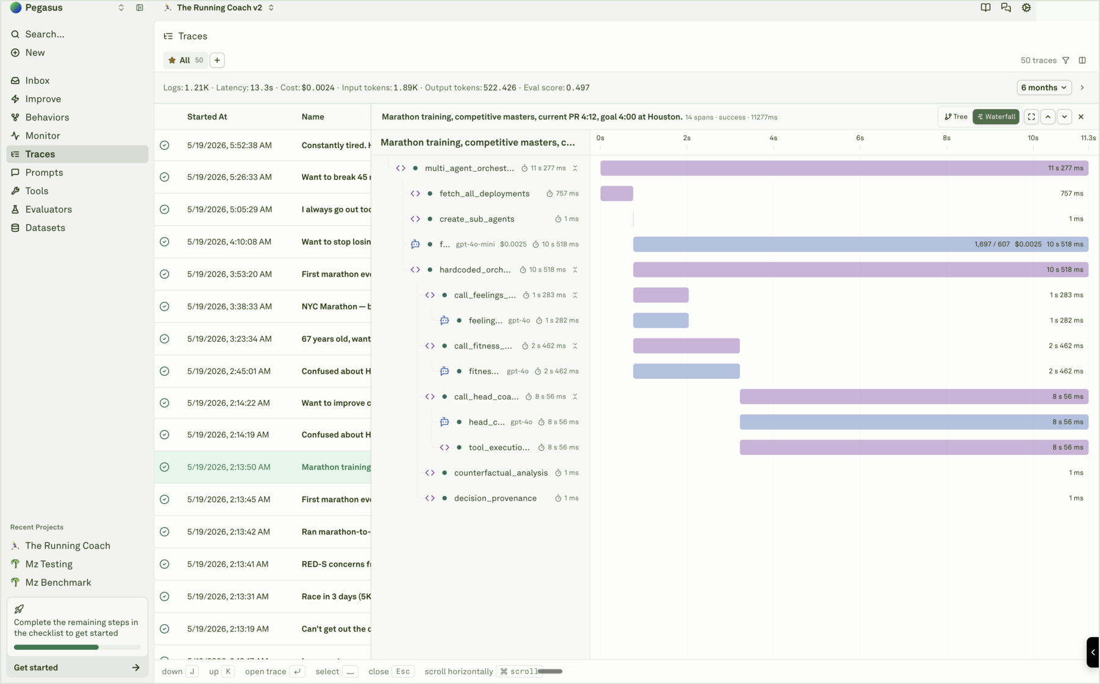1100x684 pixels.
Task: Close the trace detail panel
Action: click(x=1081, y=117)
